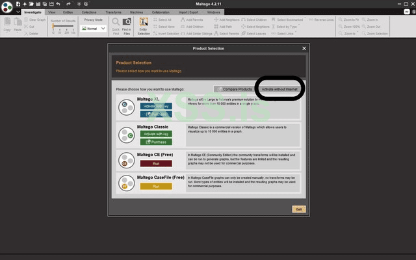Click the Maltego CE product icon
The width and height of the screenshot is (416, 260).
(127, 159)
